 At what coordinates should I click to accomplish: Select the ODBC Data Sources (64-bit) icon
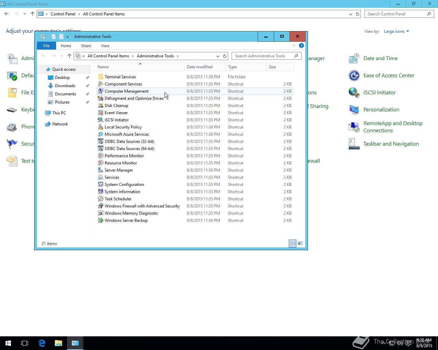(100, 149)
